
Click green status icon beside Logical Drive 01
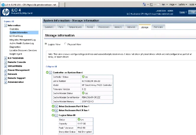point(53,115)
